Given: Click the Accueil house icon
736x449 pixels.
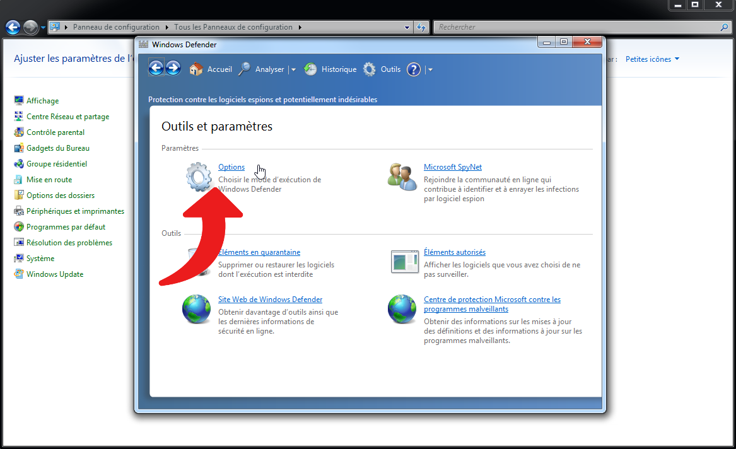Looking at the screenshot, I should click(x=196, y=69).
